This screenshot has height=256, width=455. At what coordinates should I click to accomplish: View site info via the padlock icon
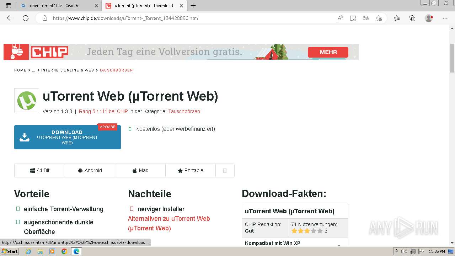pyautogui.click(x=44, y=18)
